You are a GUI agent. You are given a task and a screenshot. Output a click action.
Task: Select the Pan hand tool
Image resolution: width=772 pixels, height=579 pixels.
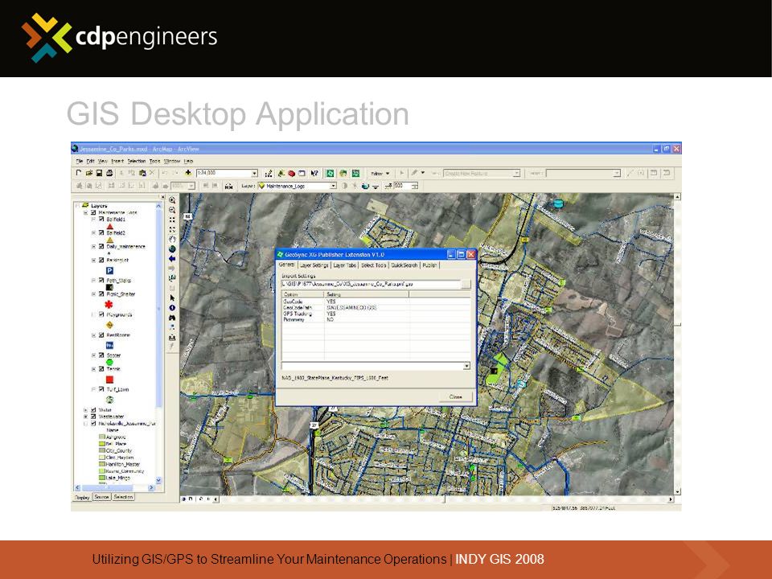click(x=172, y=239)
